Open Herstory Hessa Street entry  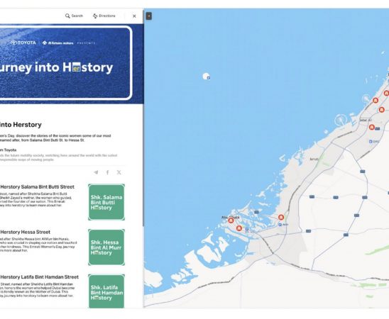[x=25, y=232]
